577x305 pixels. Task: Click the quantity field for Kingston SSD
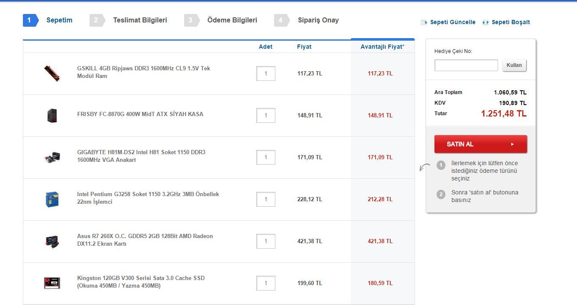[x=266, y=283]
